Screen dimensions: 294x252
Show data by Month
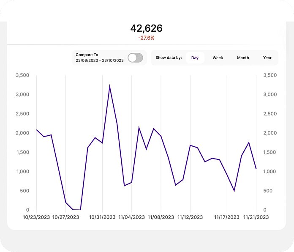pyautogui.click(x=243, y=58)
